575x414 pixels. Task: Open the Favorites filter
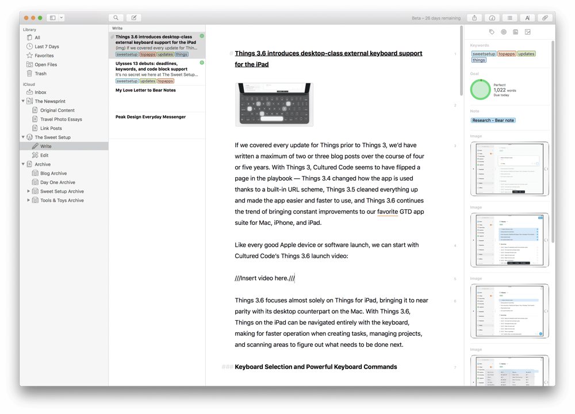click(64, 55)
